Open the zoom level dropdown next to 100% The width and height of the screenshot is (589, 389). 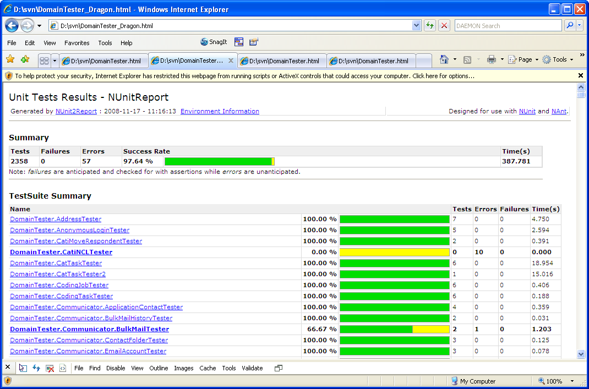tap(572, 381)
